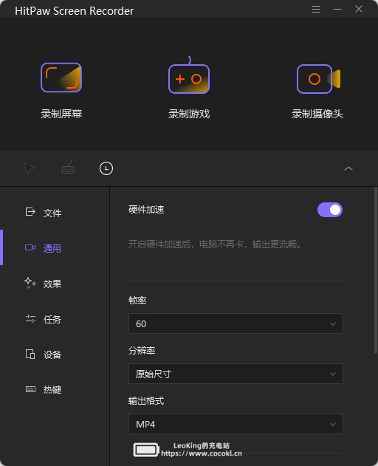
Task: Close the HitPaw Screen Recorder window
Action: 359,9
